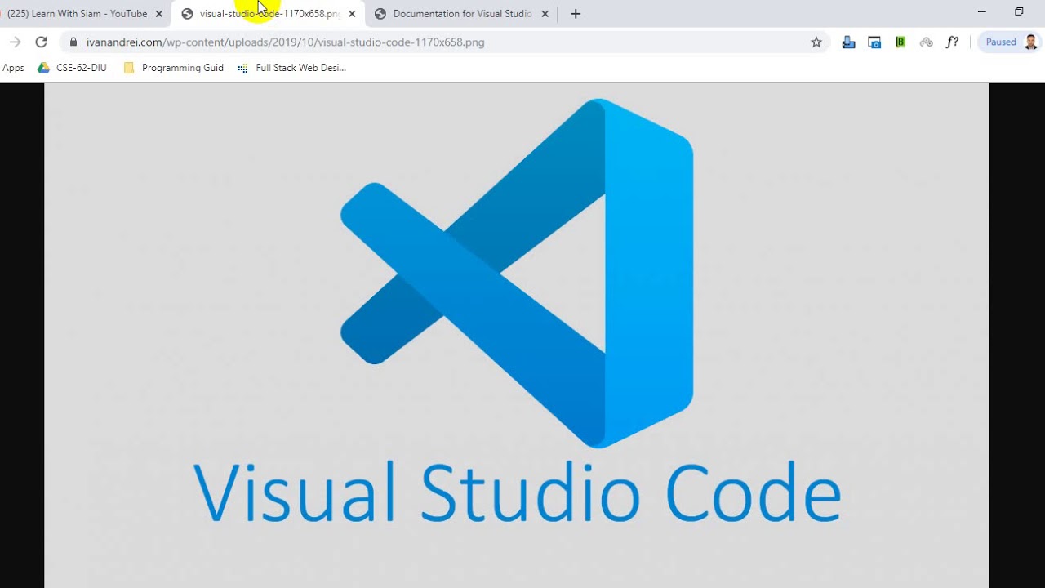Click the forward navigation arrow
The height and width of the screenshot is (588, 1045).
click(15, 42)
